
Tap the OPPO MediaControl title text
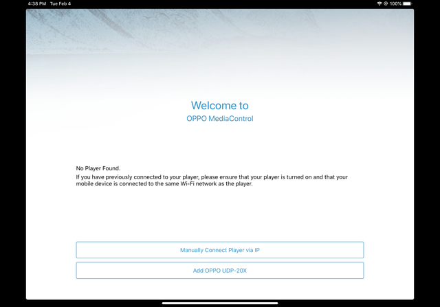pyautogui.click(x=220, y=119)
